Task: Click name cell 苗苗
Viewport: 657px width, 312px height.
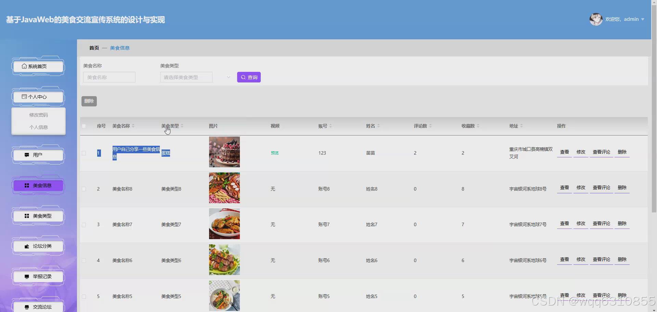Action: click(371, 153)
